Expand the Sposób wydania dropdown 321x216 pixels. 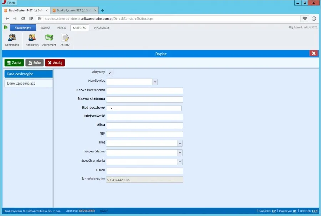(180, 162)
